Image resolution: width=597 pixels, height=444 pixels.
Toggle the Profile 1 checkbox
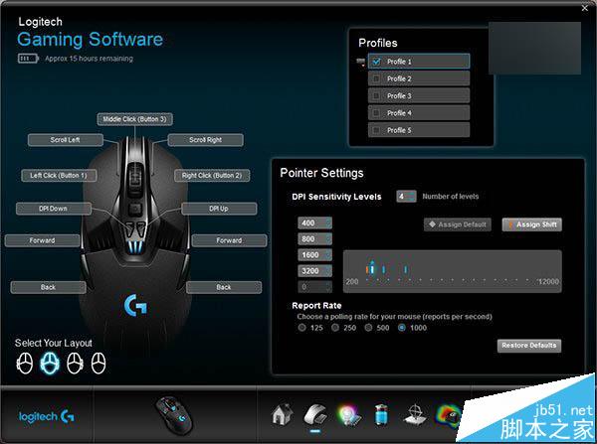376,62
